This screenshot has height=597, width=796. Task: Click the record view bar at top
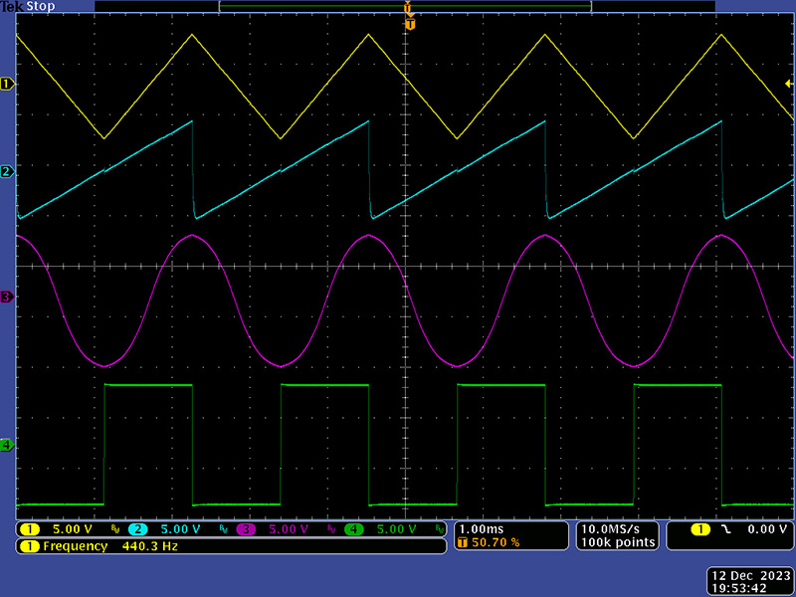[x=405, y=6]
